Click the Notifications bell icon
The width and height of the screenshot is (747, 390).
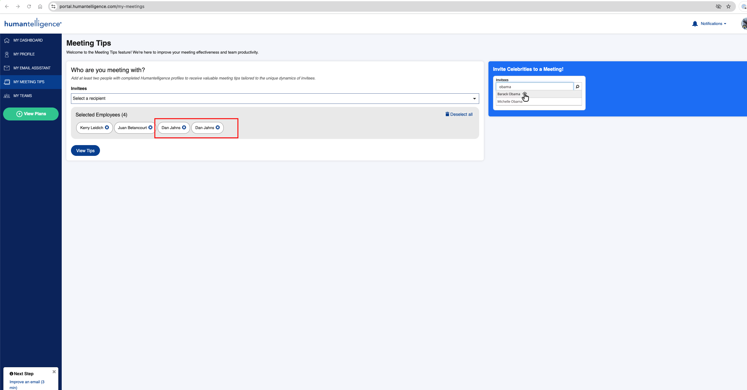(695, 23)
